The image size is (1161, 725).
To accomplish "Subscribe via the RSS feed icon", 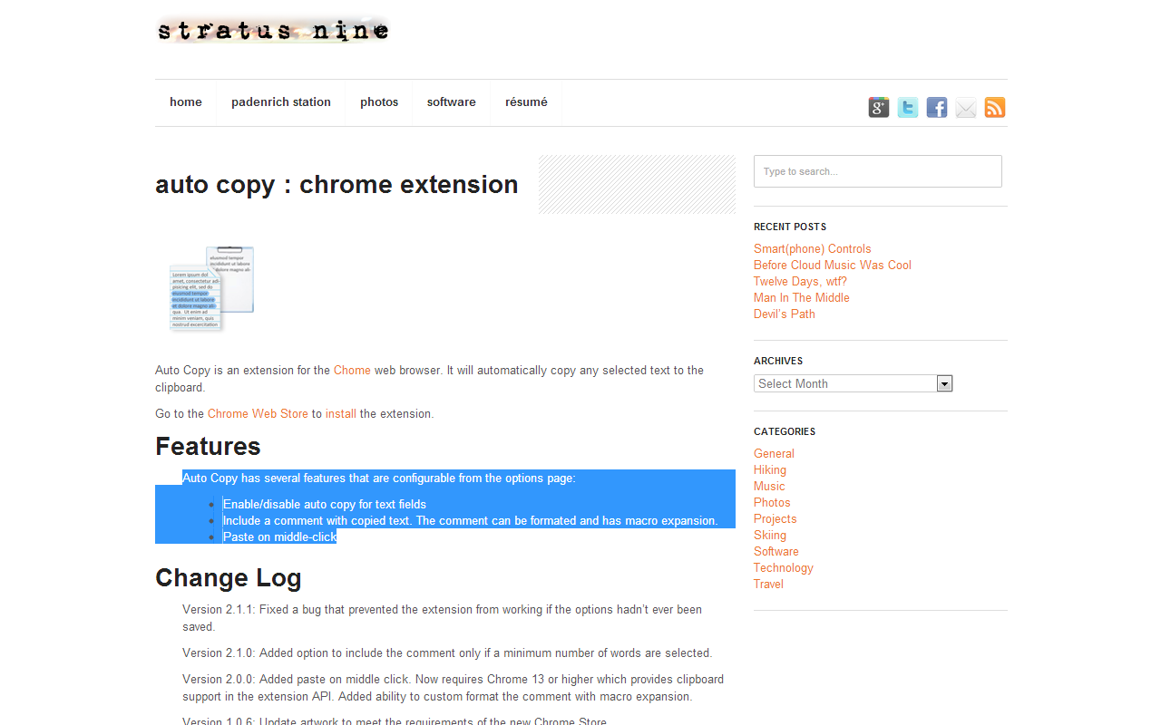I will [x=994, y=107].
